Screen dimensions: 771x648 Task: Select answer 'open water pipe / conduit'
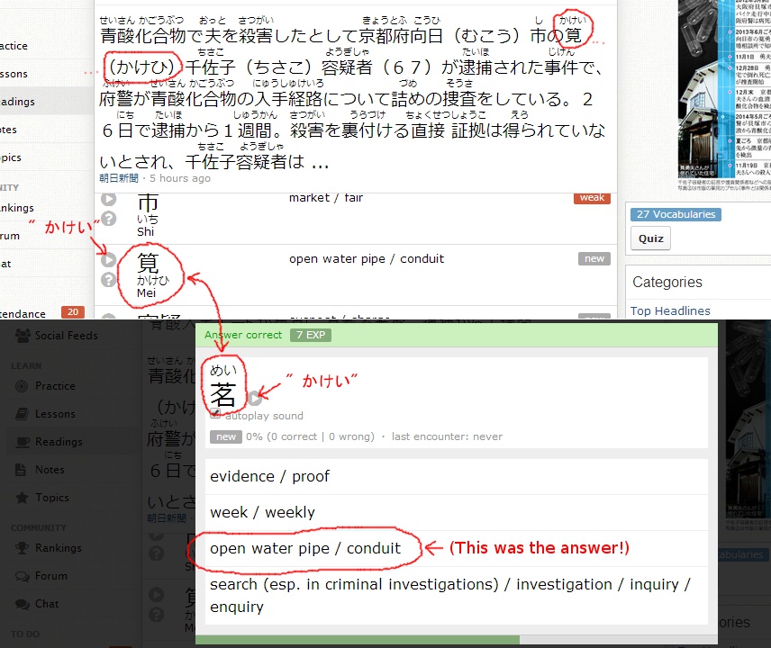(305, 548)
